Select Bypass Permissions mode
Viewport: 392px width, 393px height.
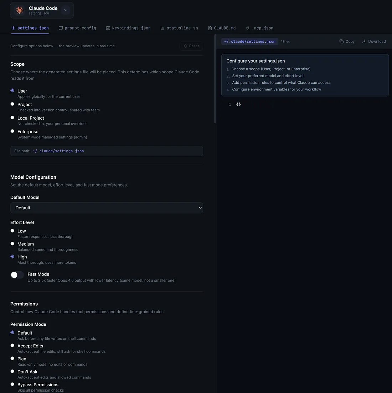pyautogui.click(x=12, y=384)
